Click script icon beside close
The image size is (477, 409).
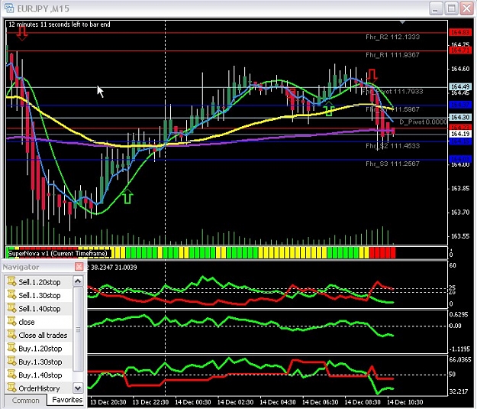(x=11, y=321)
